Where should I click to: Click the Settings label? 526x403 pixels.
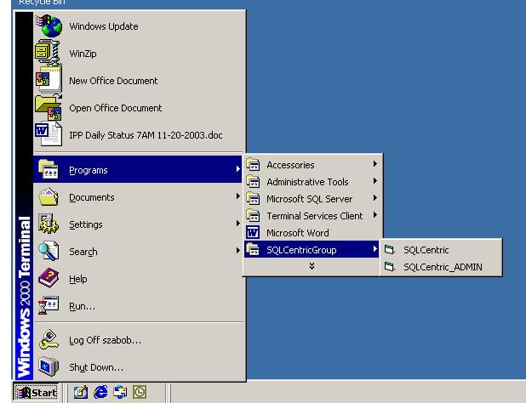point(86,224)
